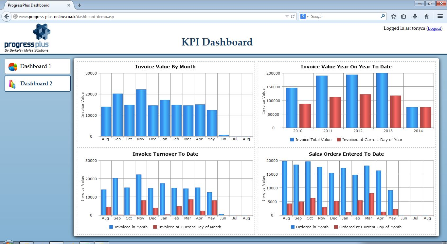Open the new tab plus button
Screen dimensions: 447x244
click(80, 5)
